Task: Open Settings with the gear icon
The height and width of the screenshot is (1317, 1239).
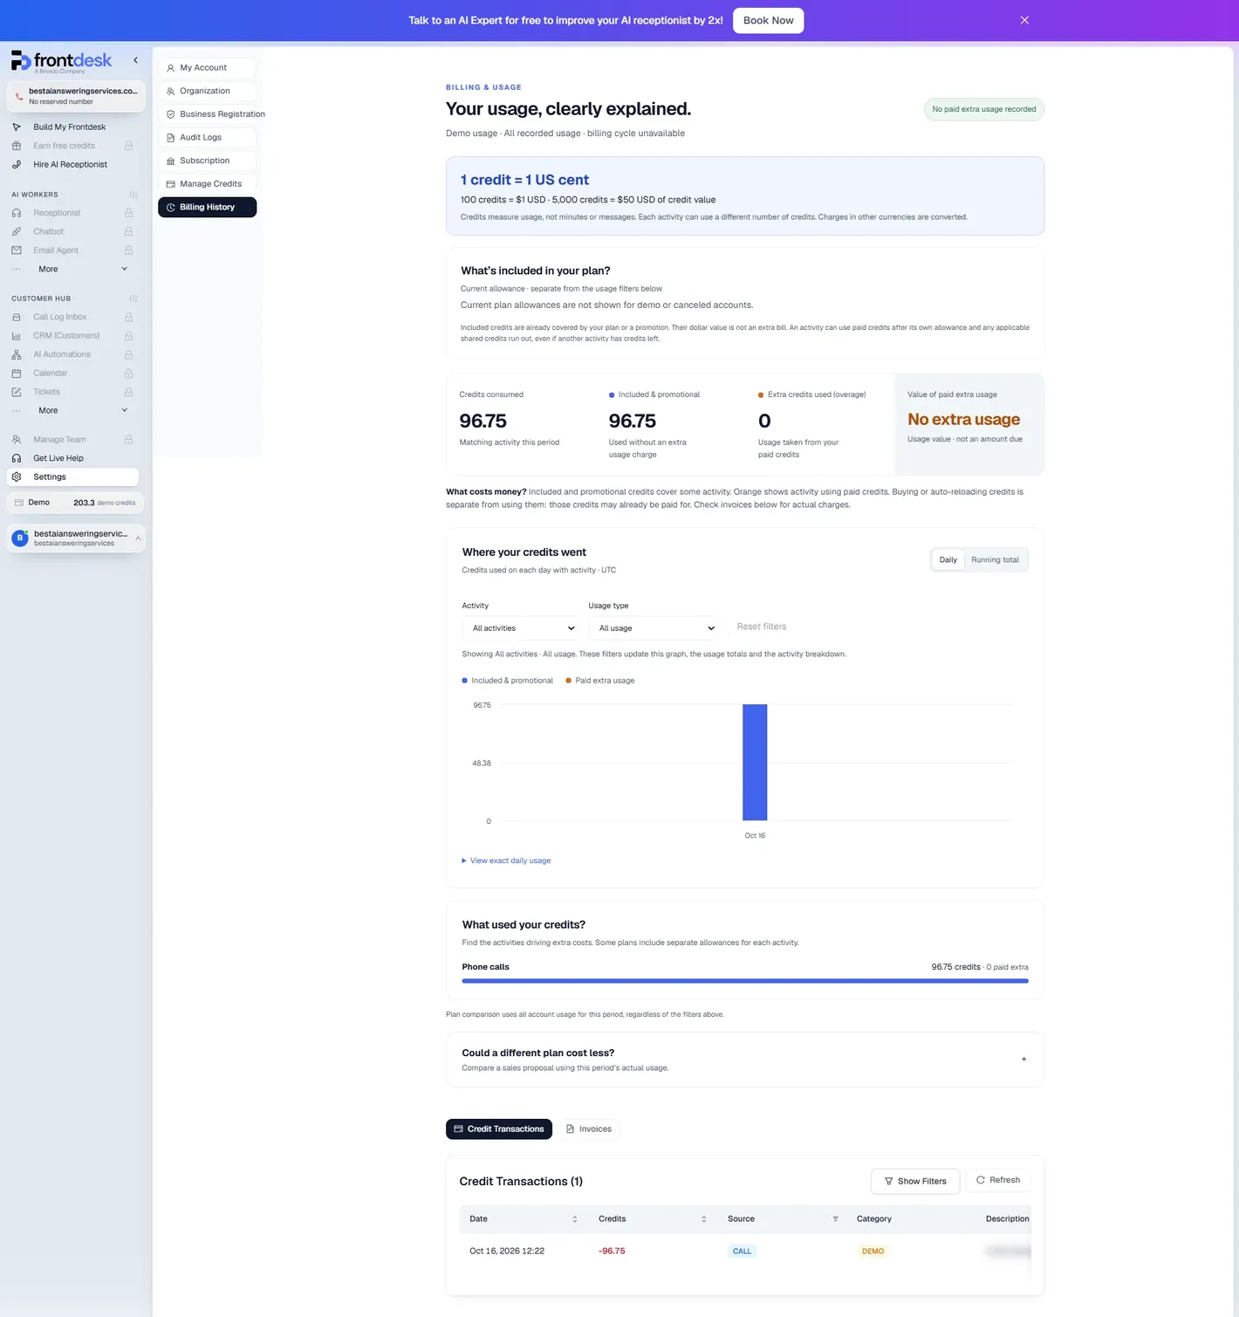Action: pyautogui.click(x=73, y=477)
